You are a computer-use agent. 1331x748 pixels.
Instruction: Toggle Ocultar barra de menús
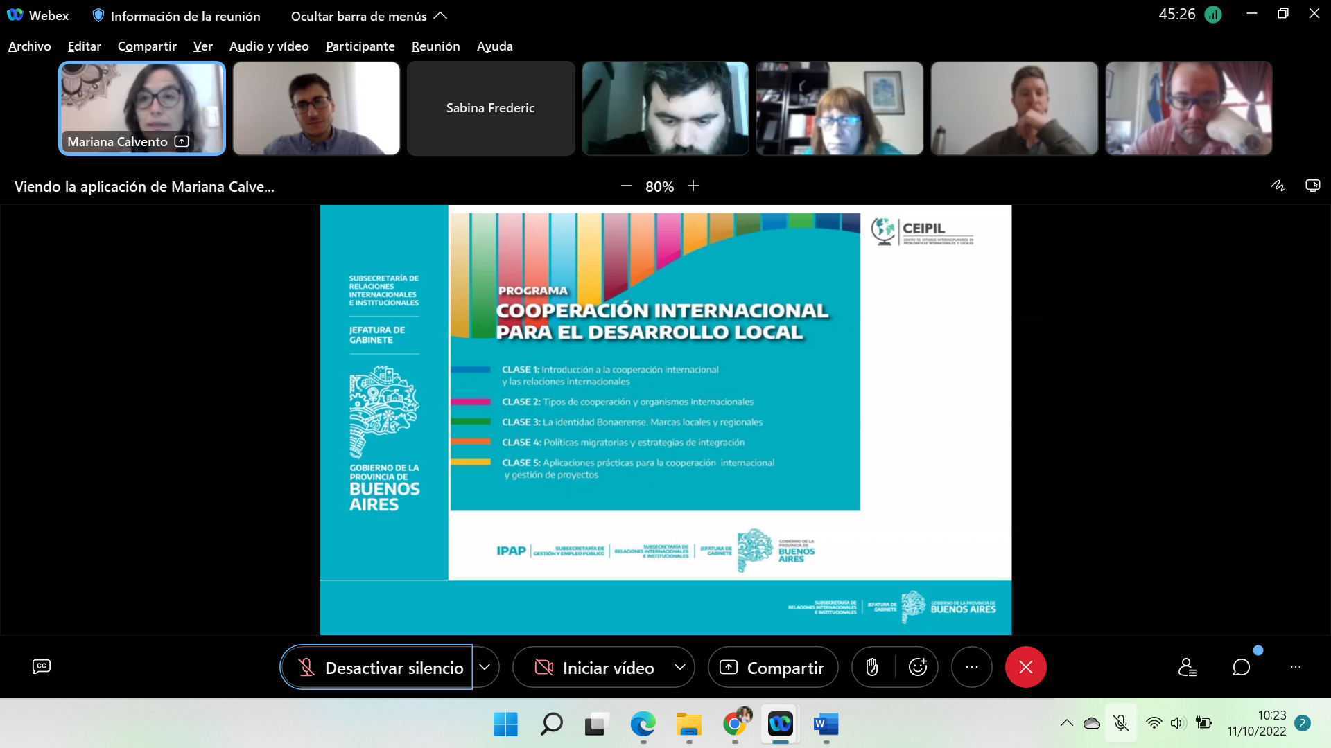(369, 16)
